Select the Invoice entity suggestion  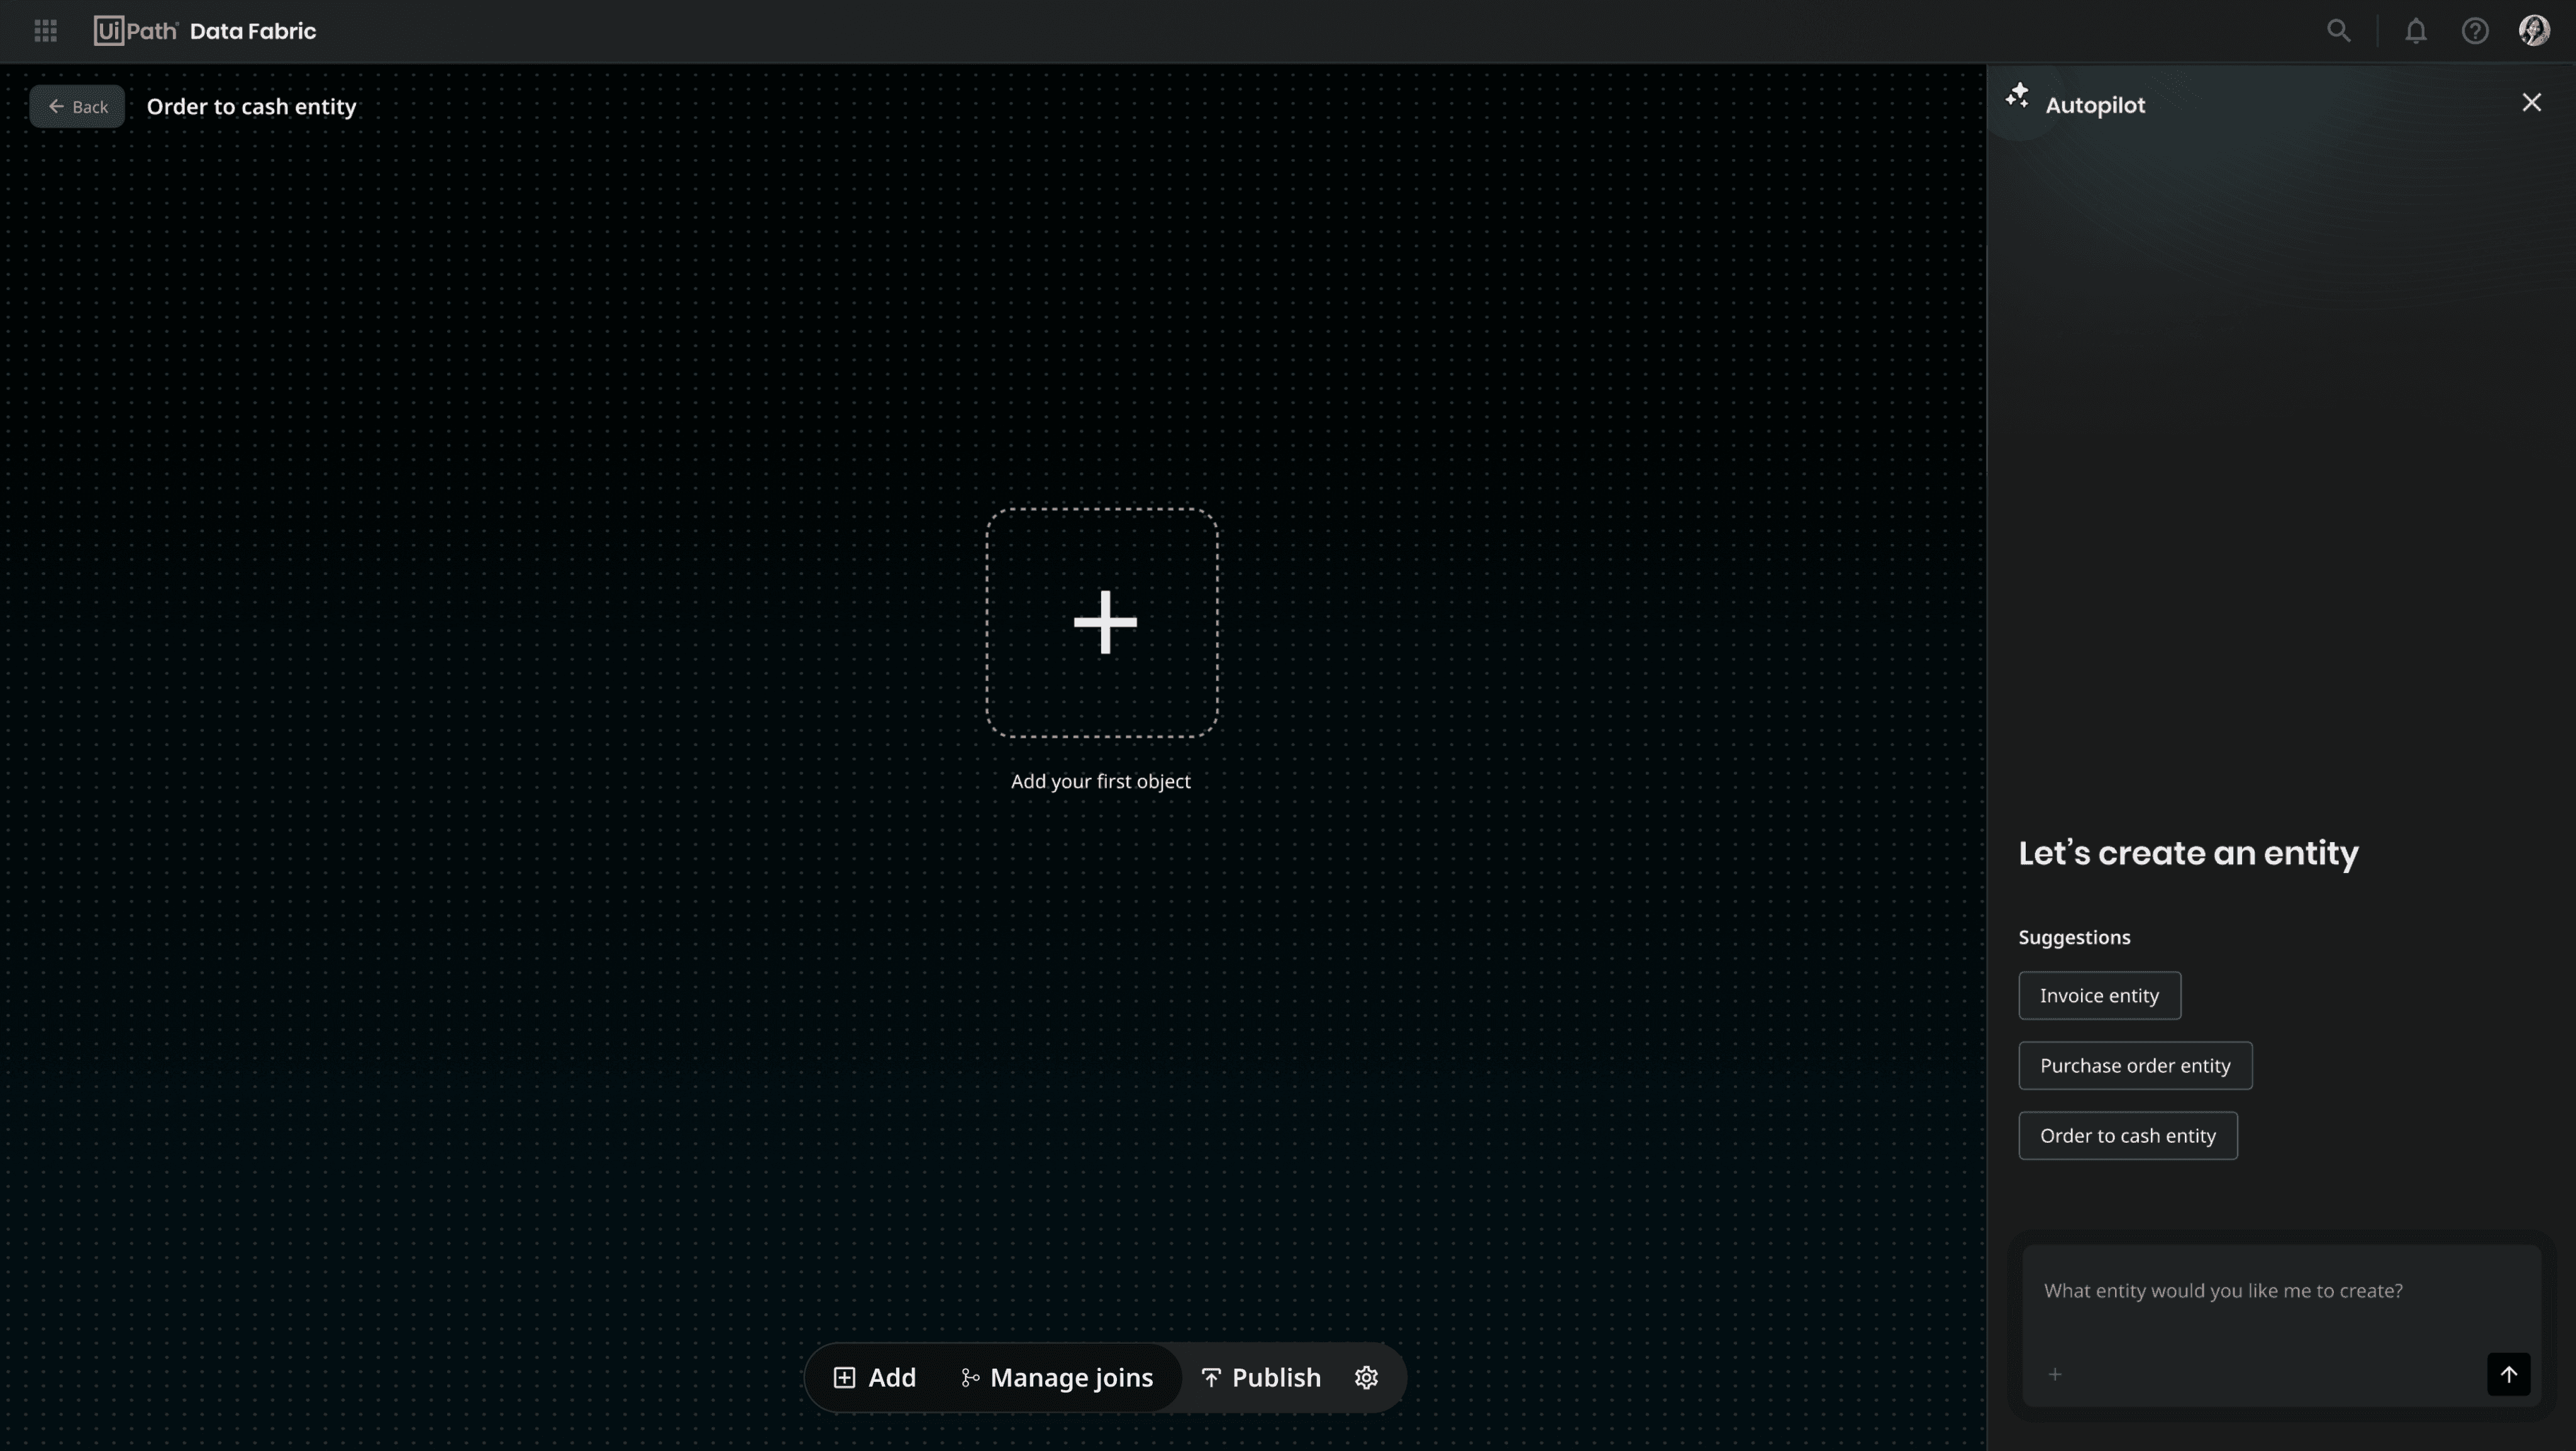(2099, 996)
